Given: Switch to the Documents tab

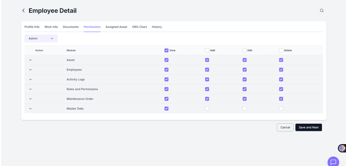Looking at the screenshot, I should pos(71,27).
